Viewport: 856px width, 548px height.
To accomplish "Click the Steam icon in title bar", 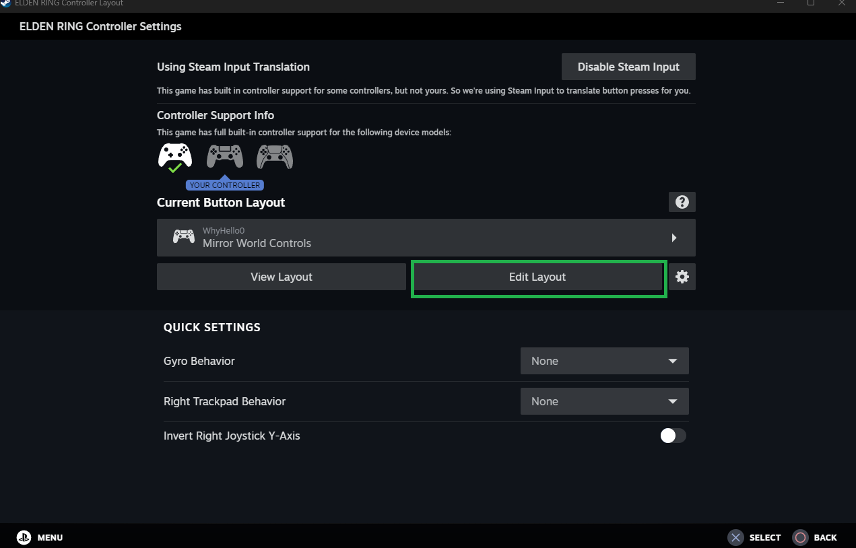I will click(5, 3).
